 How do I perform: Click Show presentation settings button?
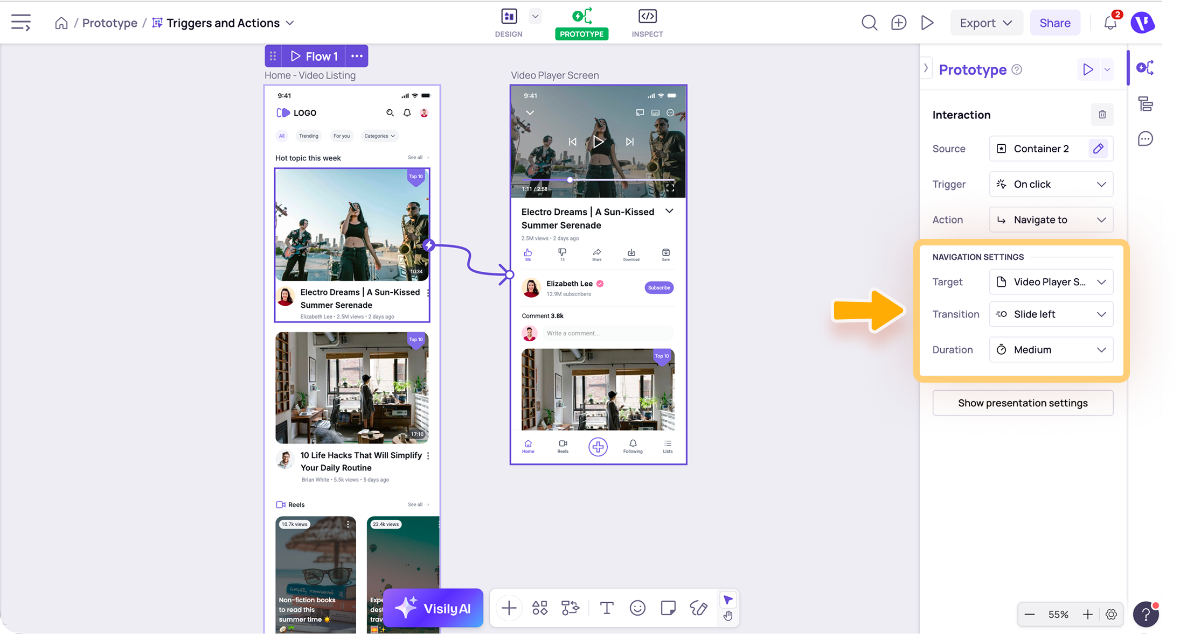tap(1023, 403)
